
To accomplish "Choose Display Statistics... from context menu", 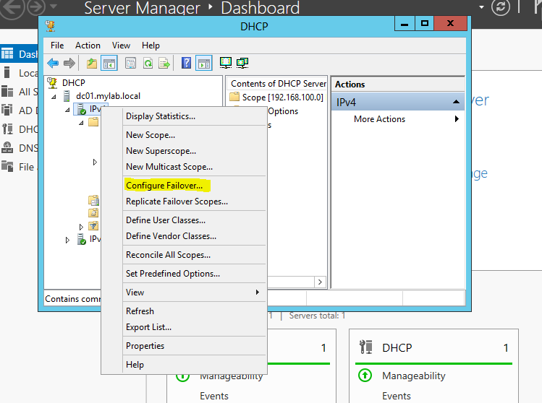I will click(x=194, y=116).
